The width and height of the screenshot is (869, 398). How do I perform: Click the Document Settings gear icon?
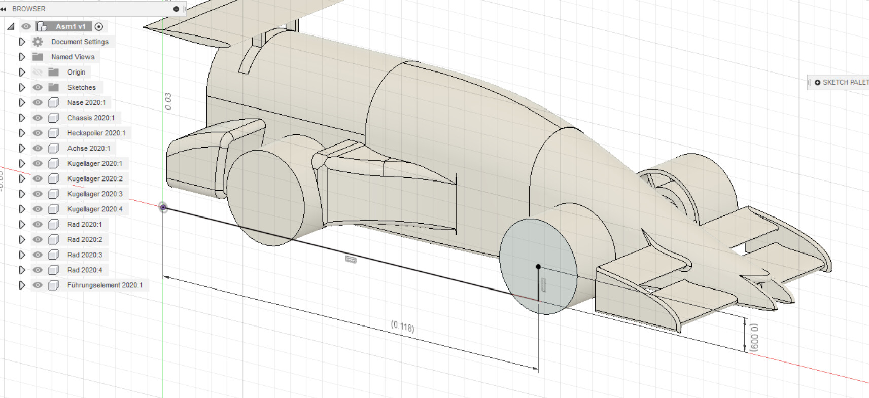[38, 42]
